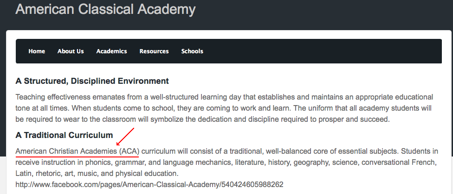
Task: Click the underlined 'American Christian Academies (ACA)' text
Action: coord(77,151)
